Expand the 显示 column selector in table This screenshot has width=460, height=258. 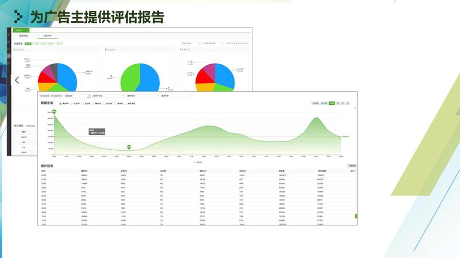[x=352, y=171]
